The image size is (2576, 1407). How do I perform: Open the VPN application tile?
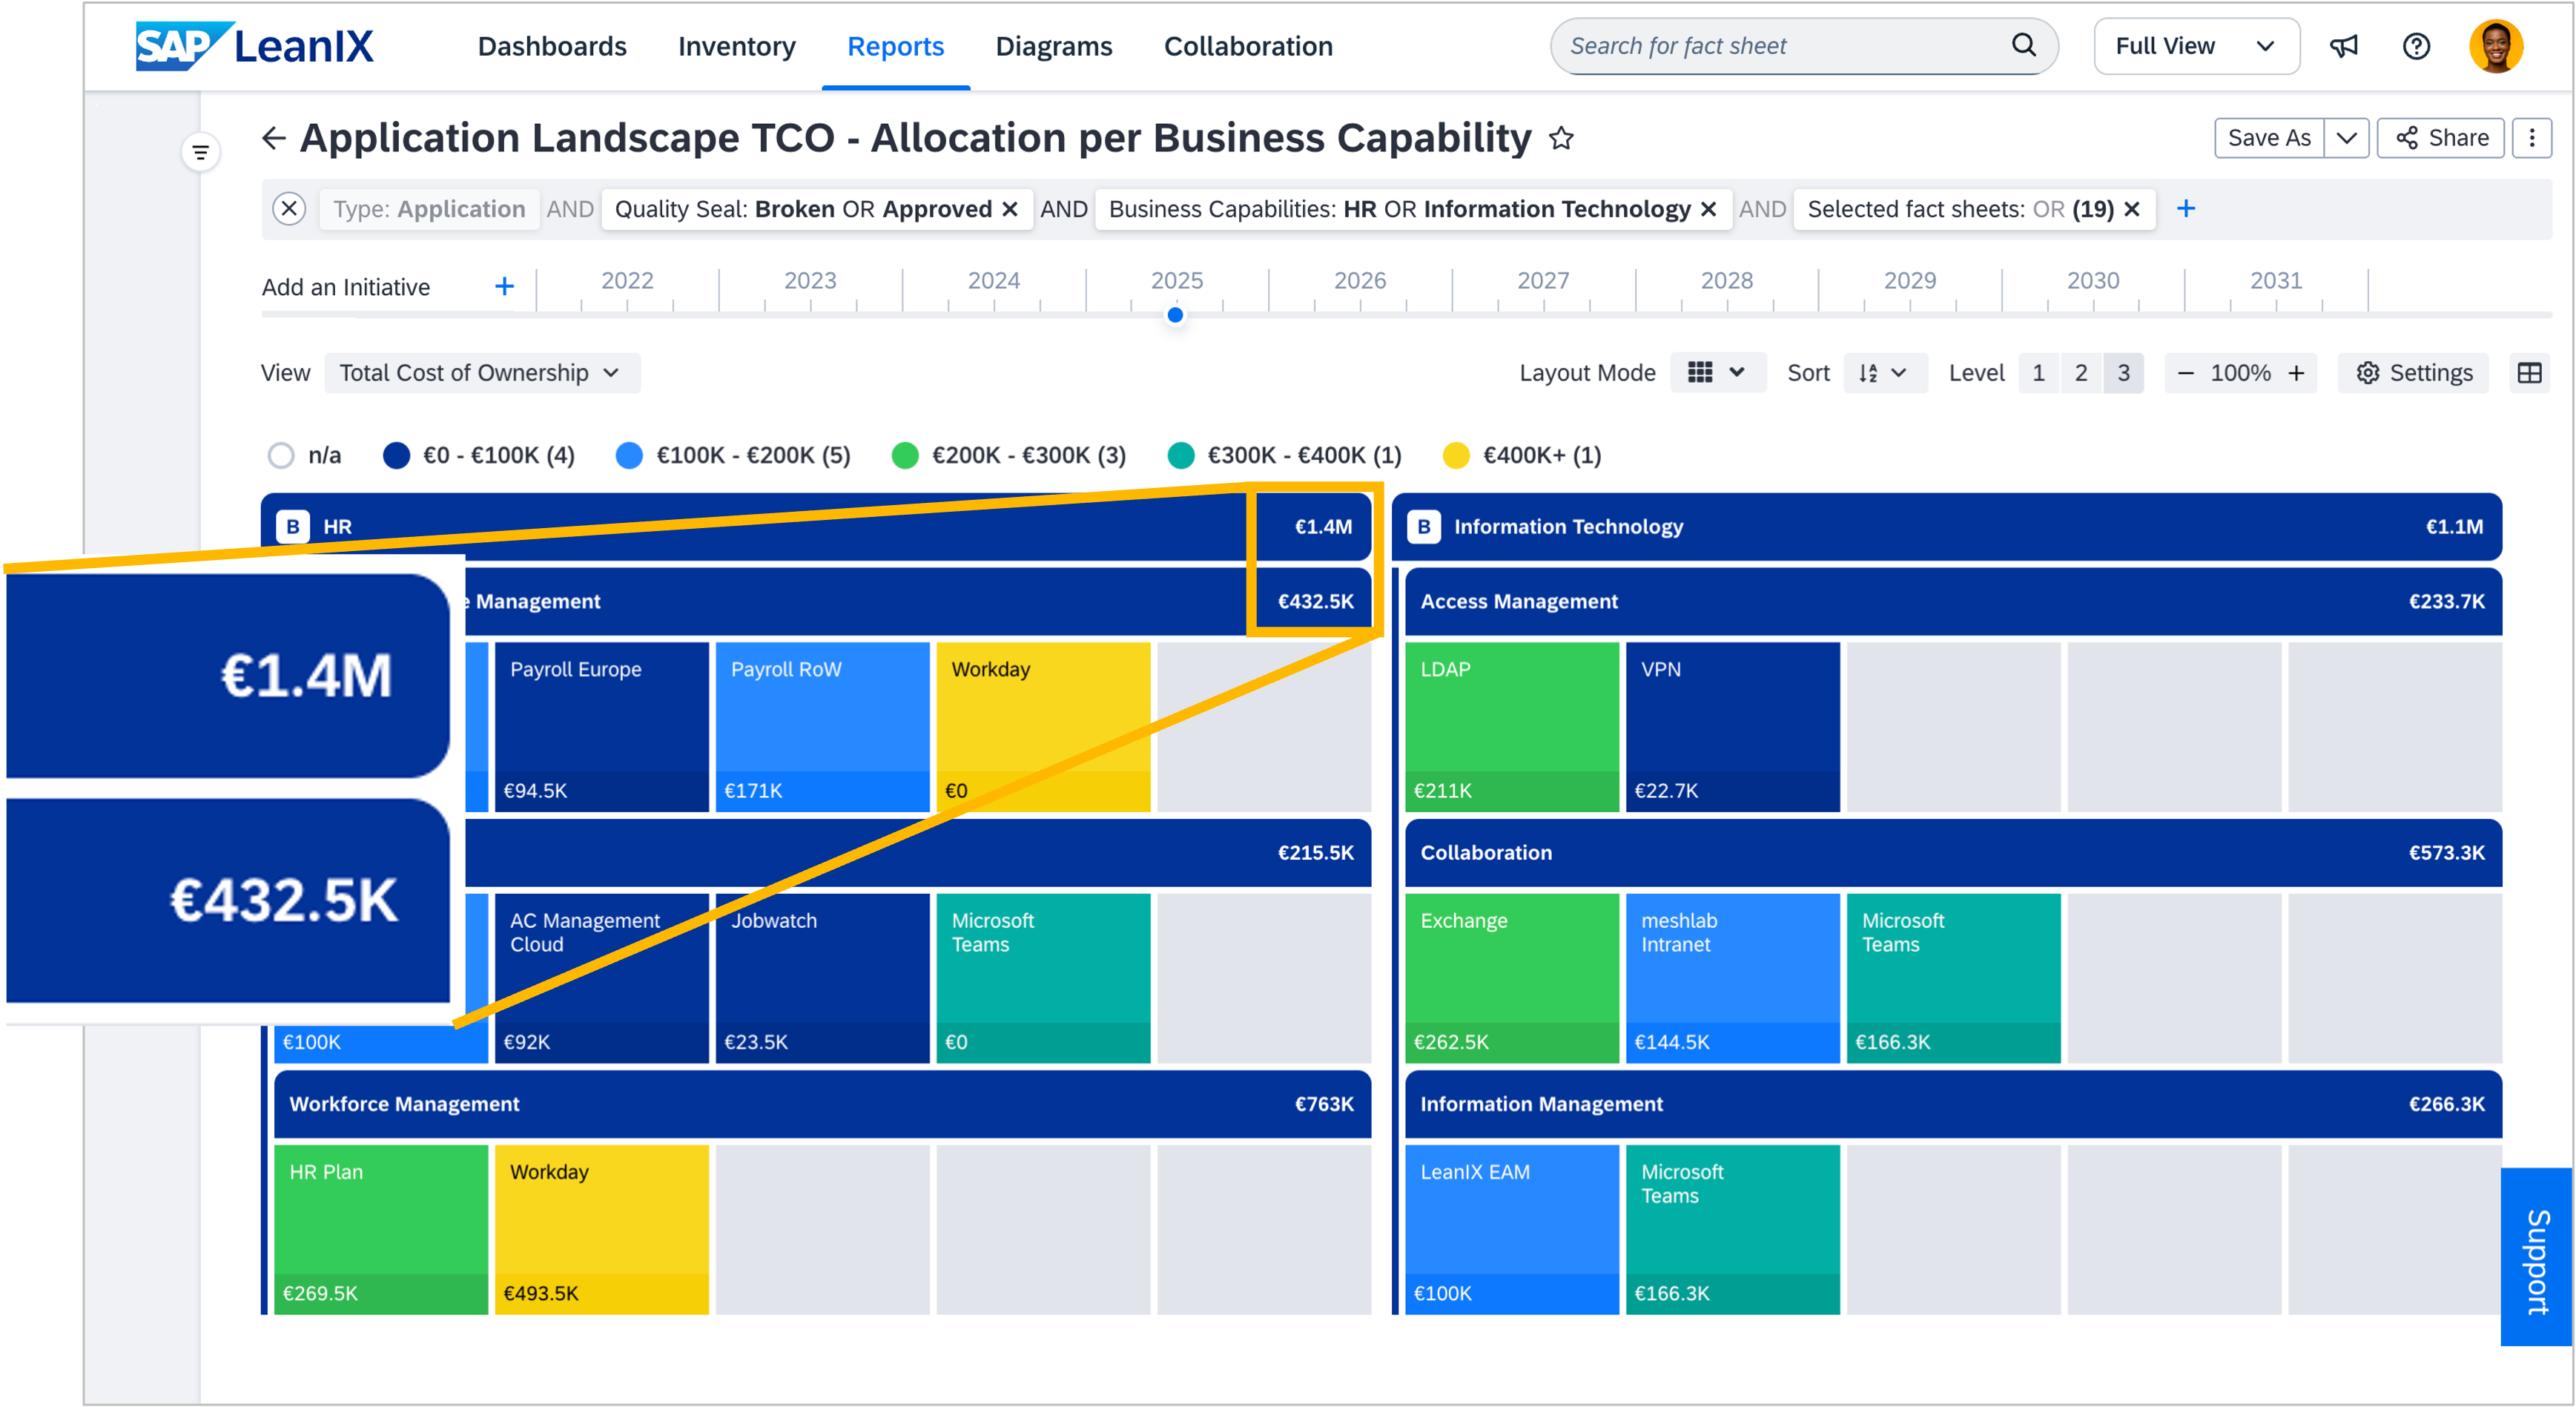click(x=1732, y=726)
